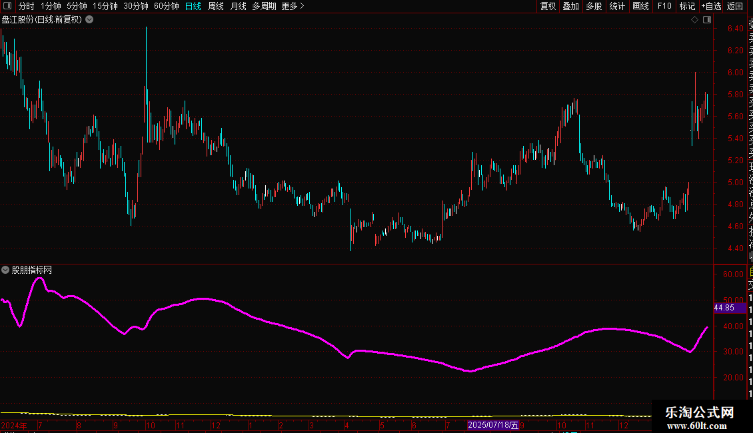Image resolution: width=753 pixels, height=433 pixels.
Task: Click the 股朋指标网 indicator label
Action: (x=32, y=270)
